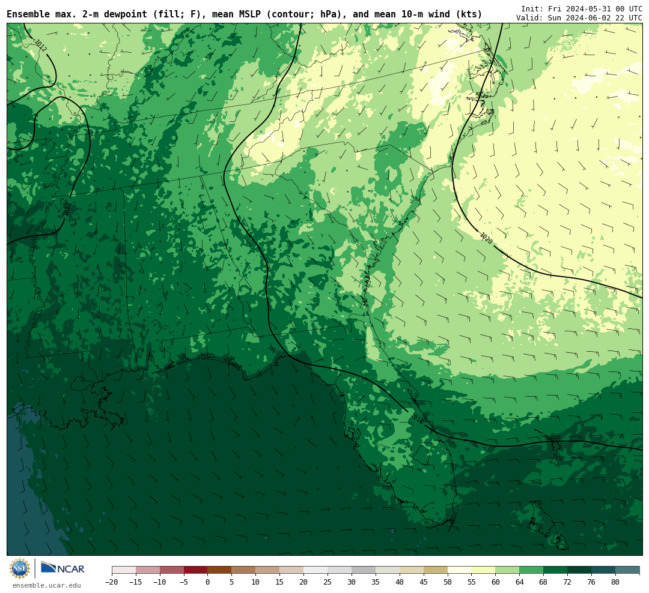Pick the pale yellow swatch between 55 and 60
The width and height of the screenshot is (649, 593).
(x=483, y=570)
